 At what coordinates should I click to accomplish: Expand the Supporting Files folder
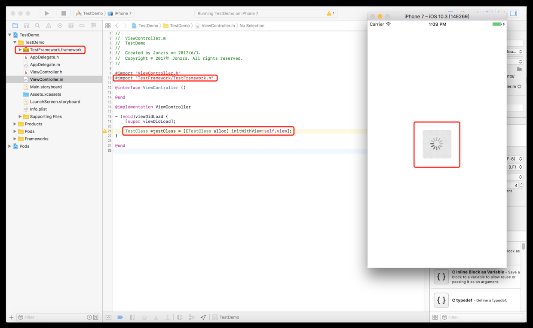pos(20,117)
